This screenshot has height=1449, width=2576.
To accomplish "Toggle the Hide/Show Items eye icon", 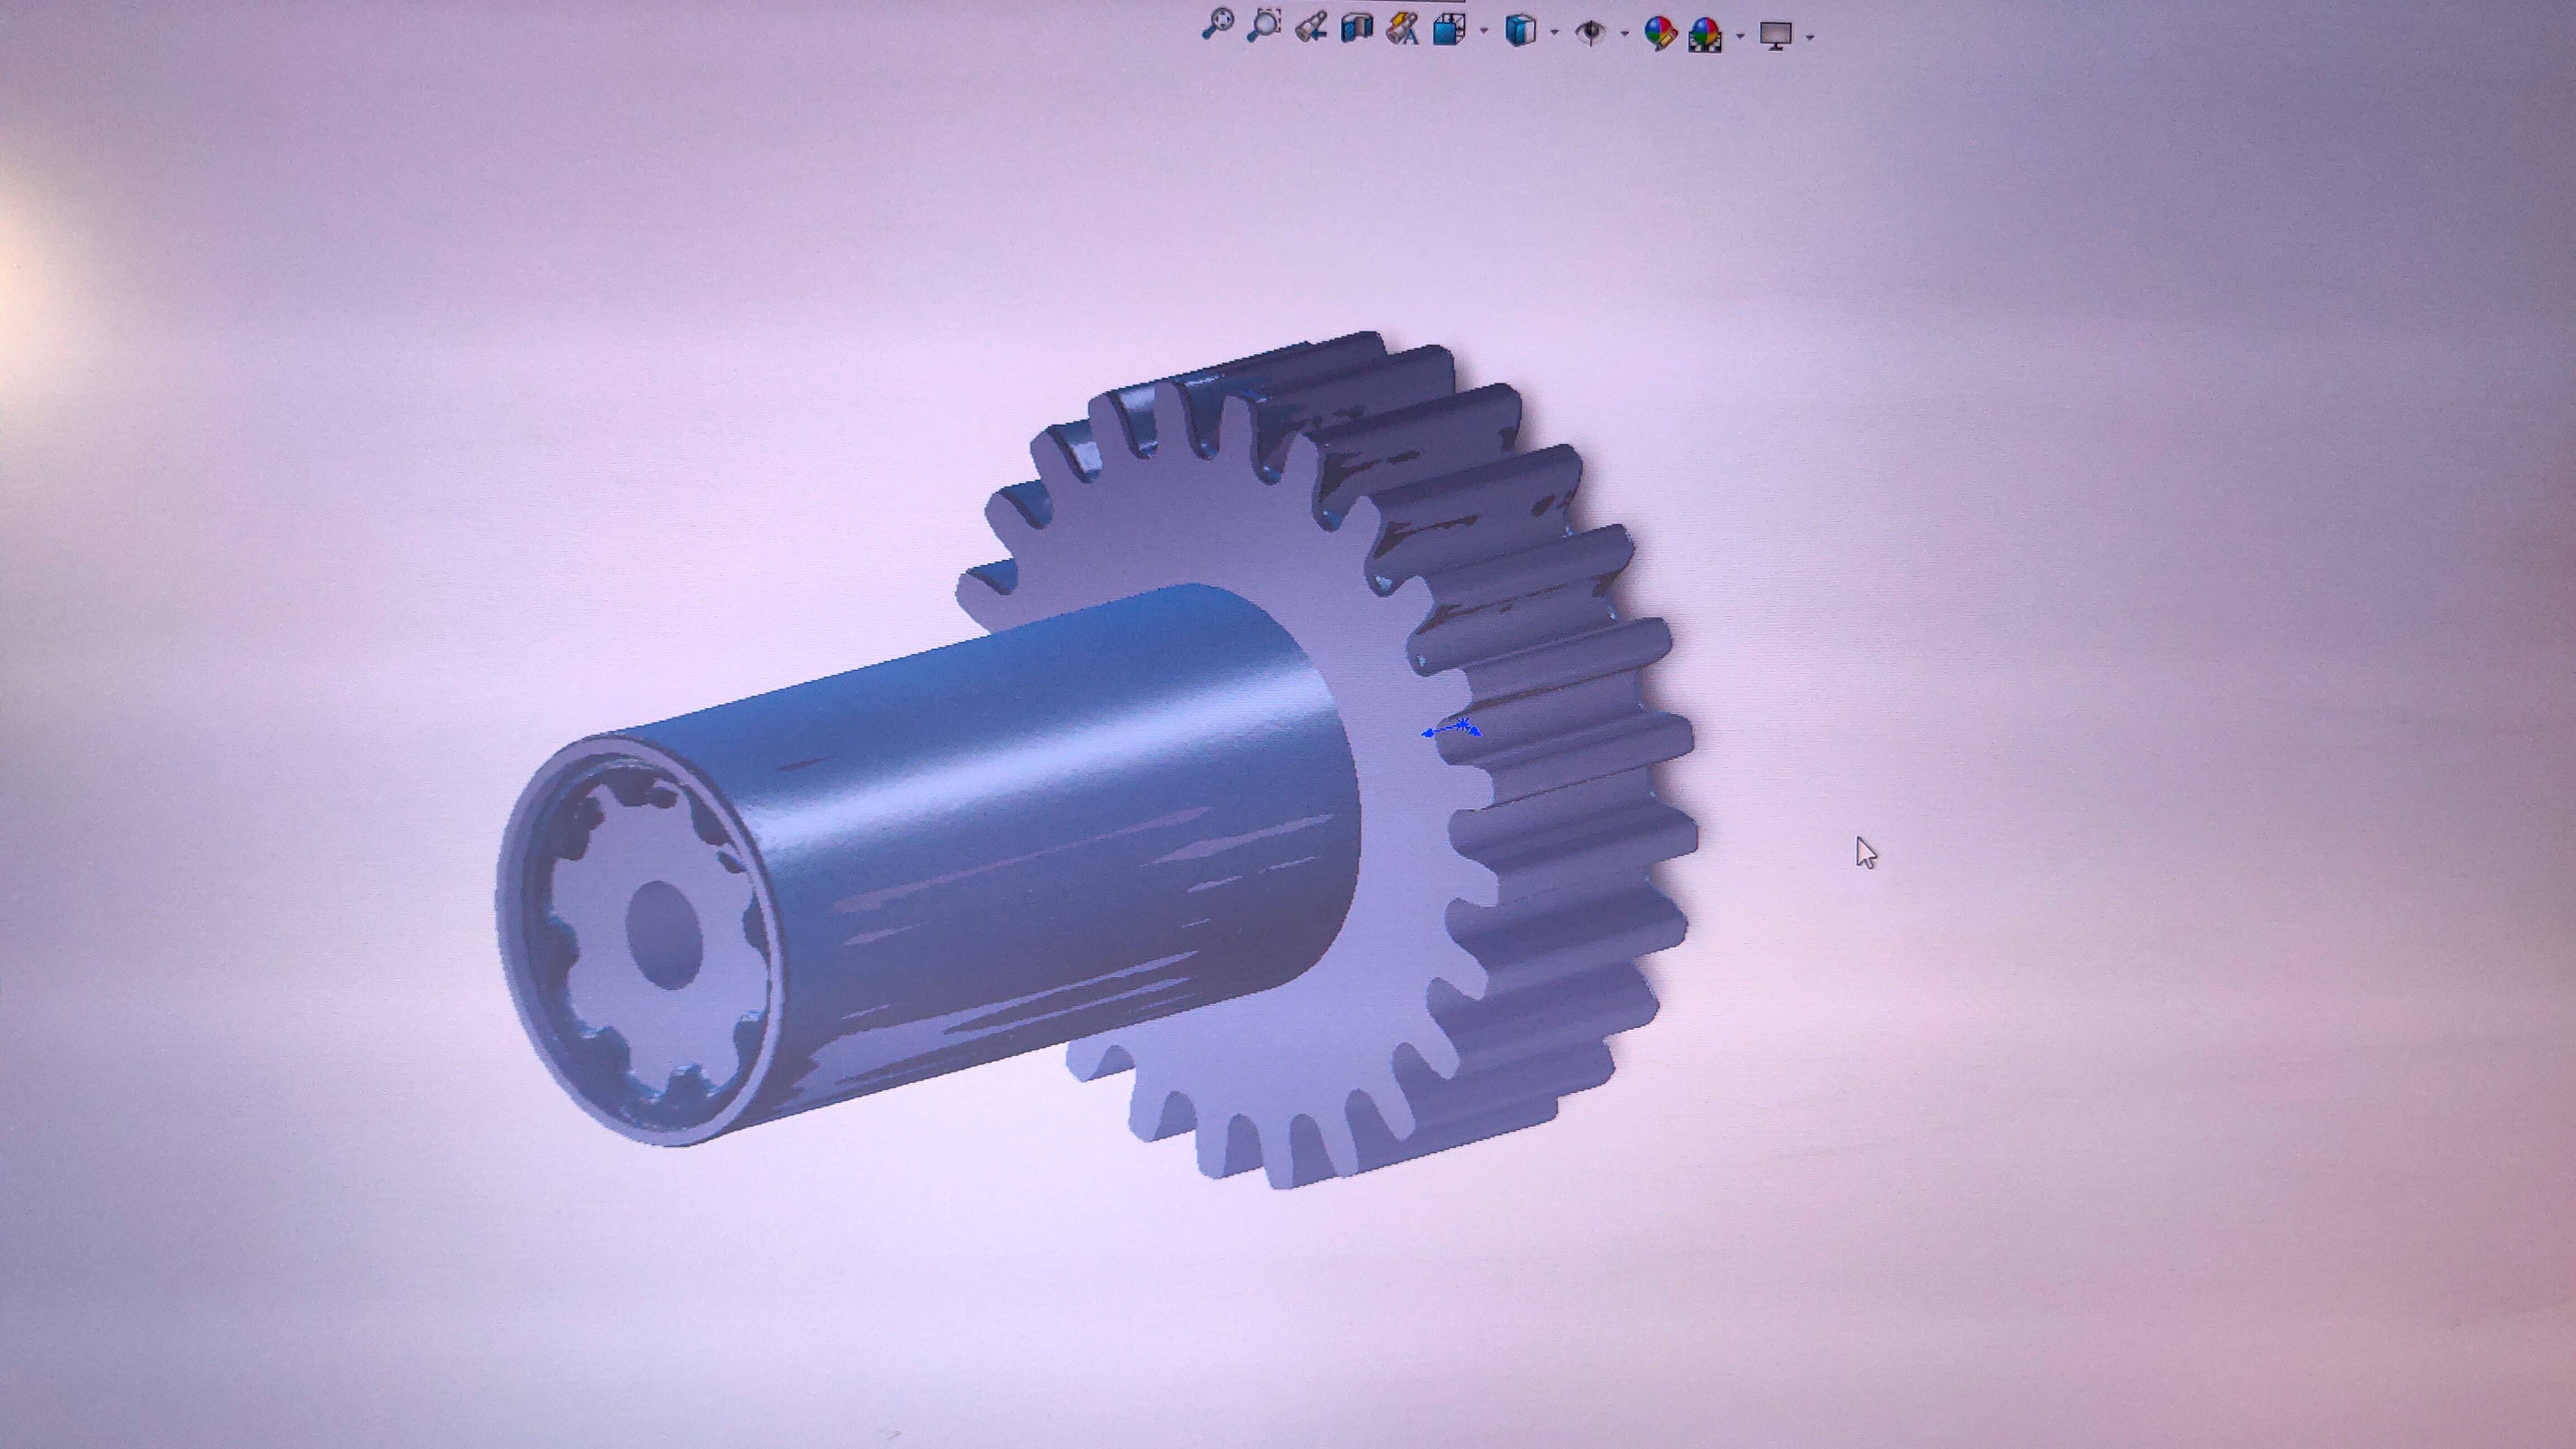I will [1590, 33].
